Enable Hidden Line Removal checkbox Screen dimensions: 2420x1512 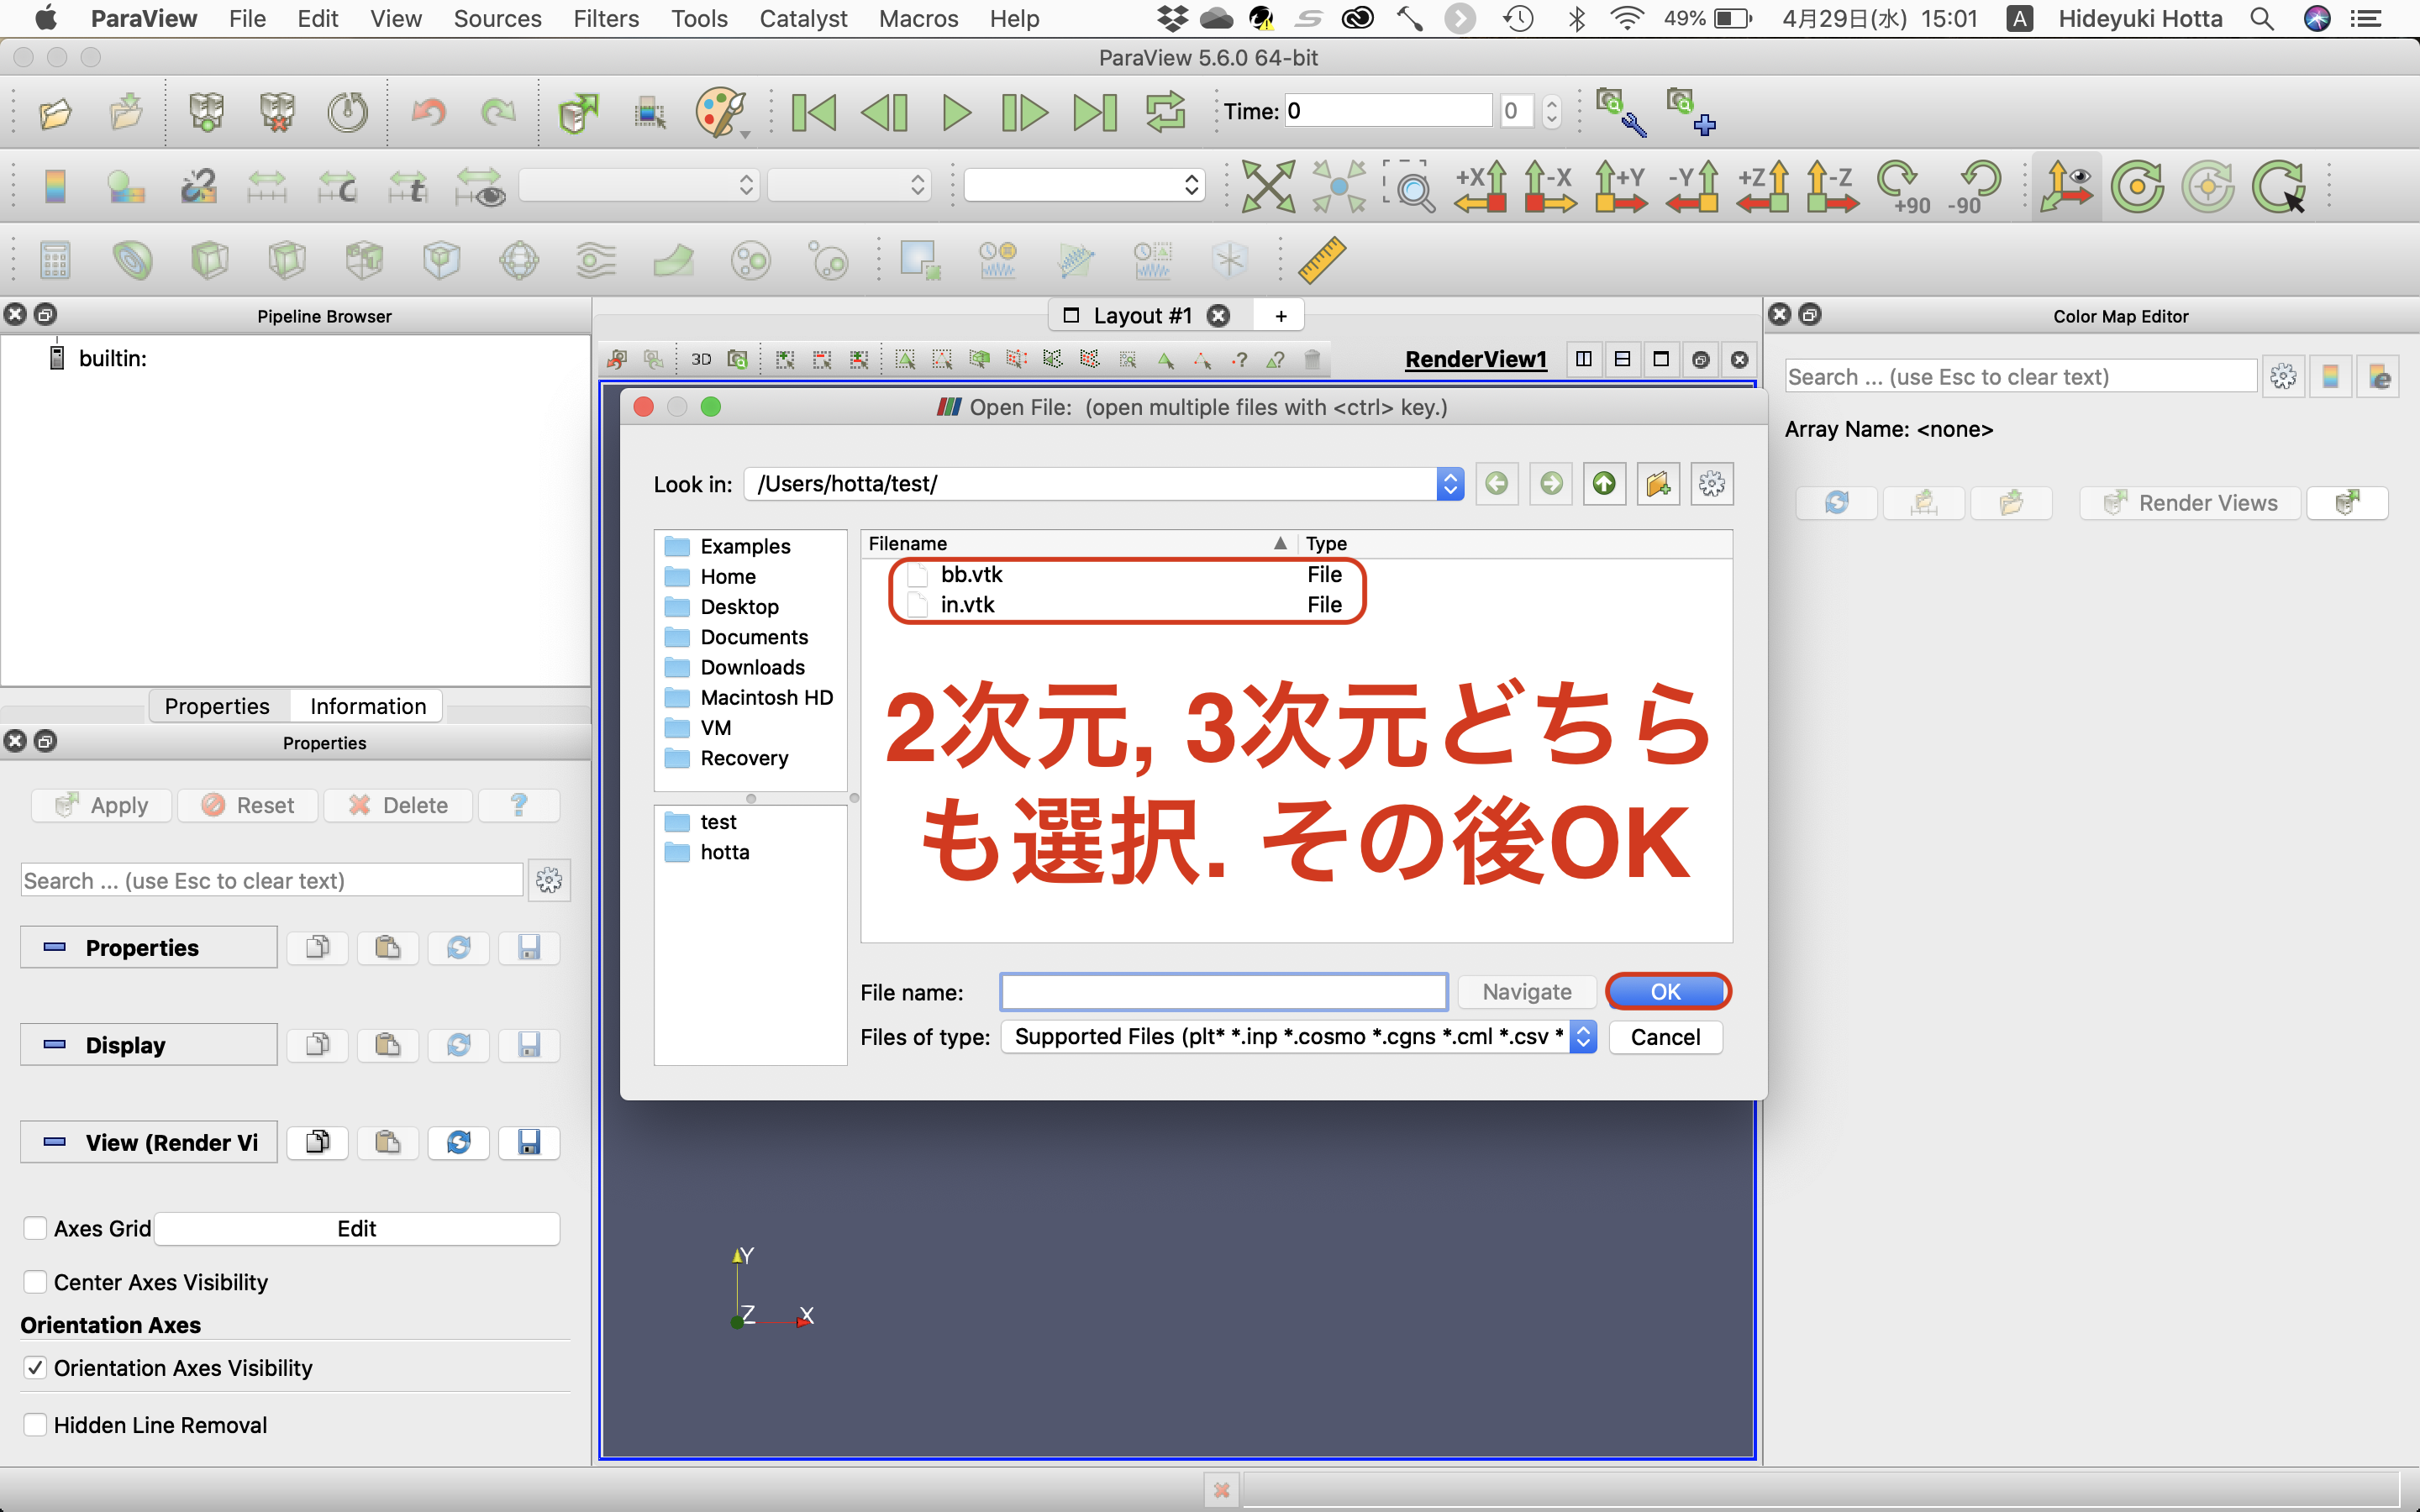pyautogui.click(x=35, y=1424)
